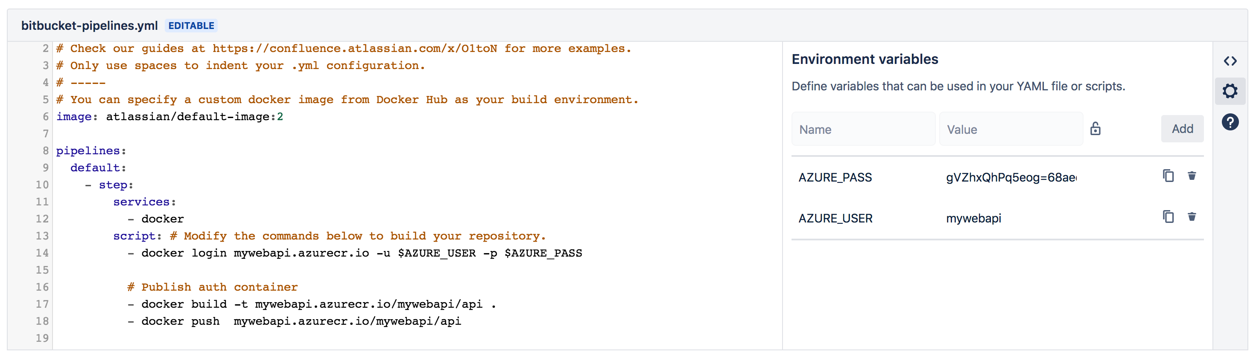Toggle the secured lock for new variable

pyautogui.click(x=1095, y=129)
